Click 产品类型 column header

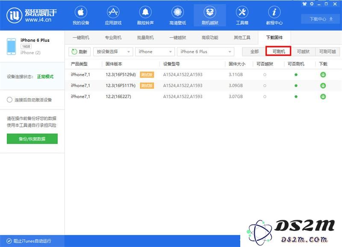[79, 64]
